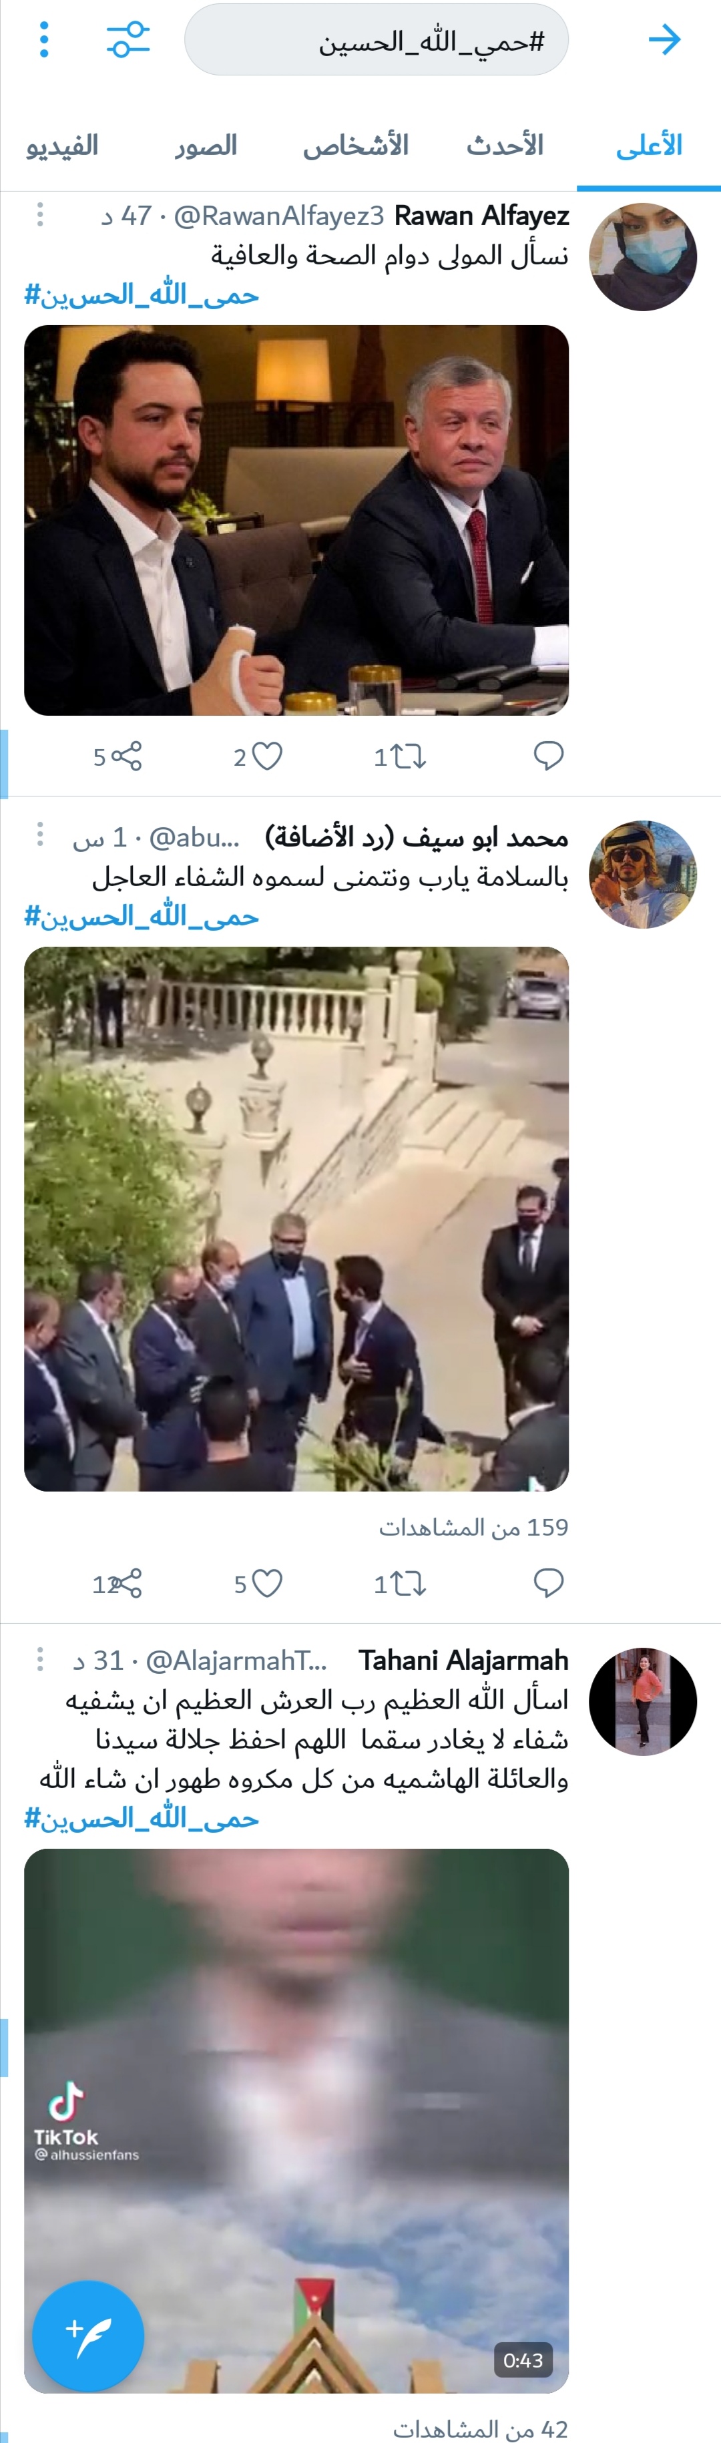The height and width of the screenshot is (2443, 721).
Task: Switch to the الصور tab
Action: tap(206, 145)
